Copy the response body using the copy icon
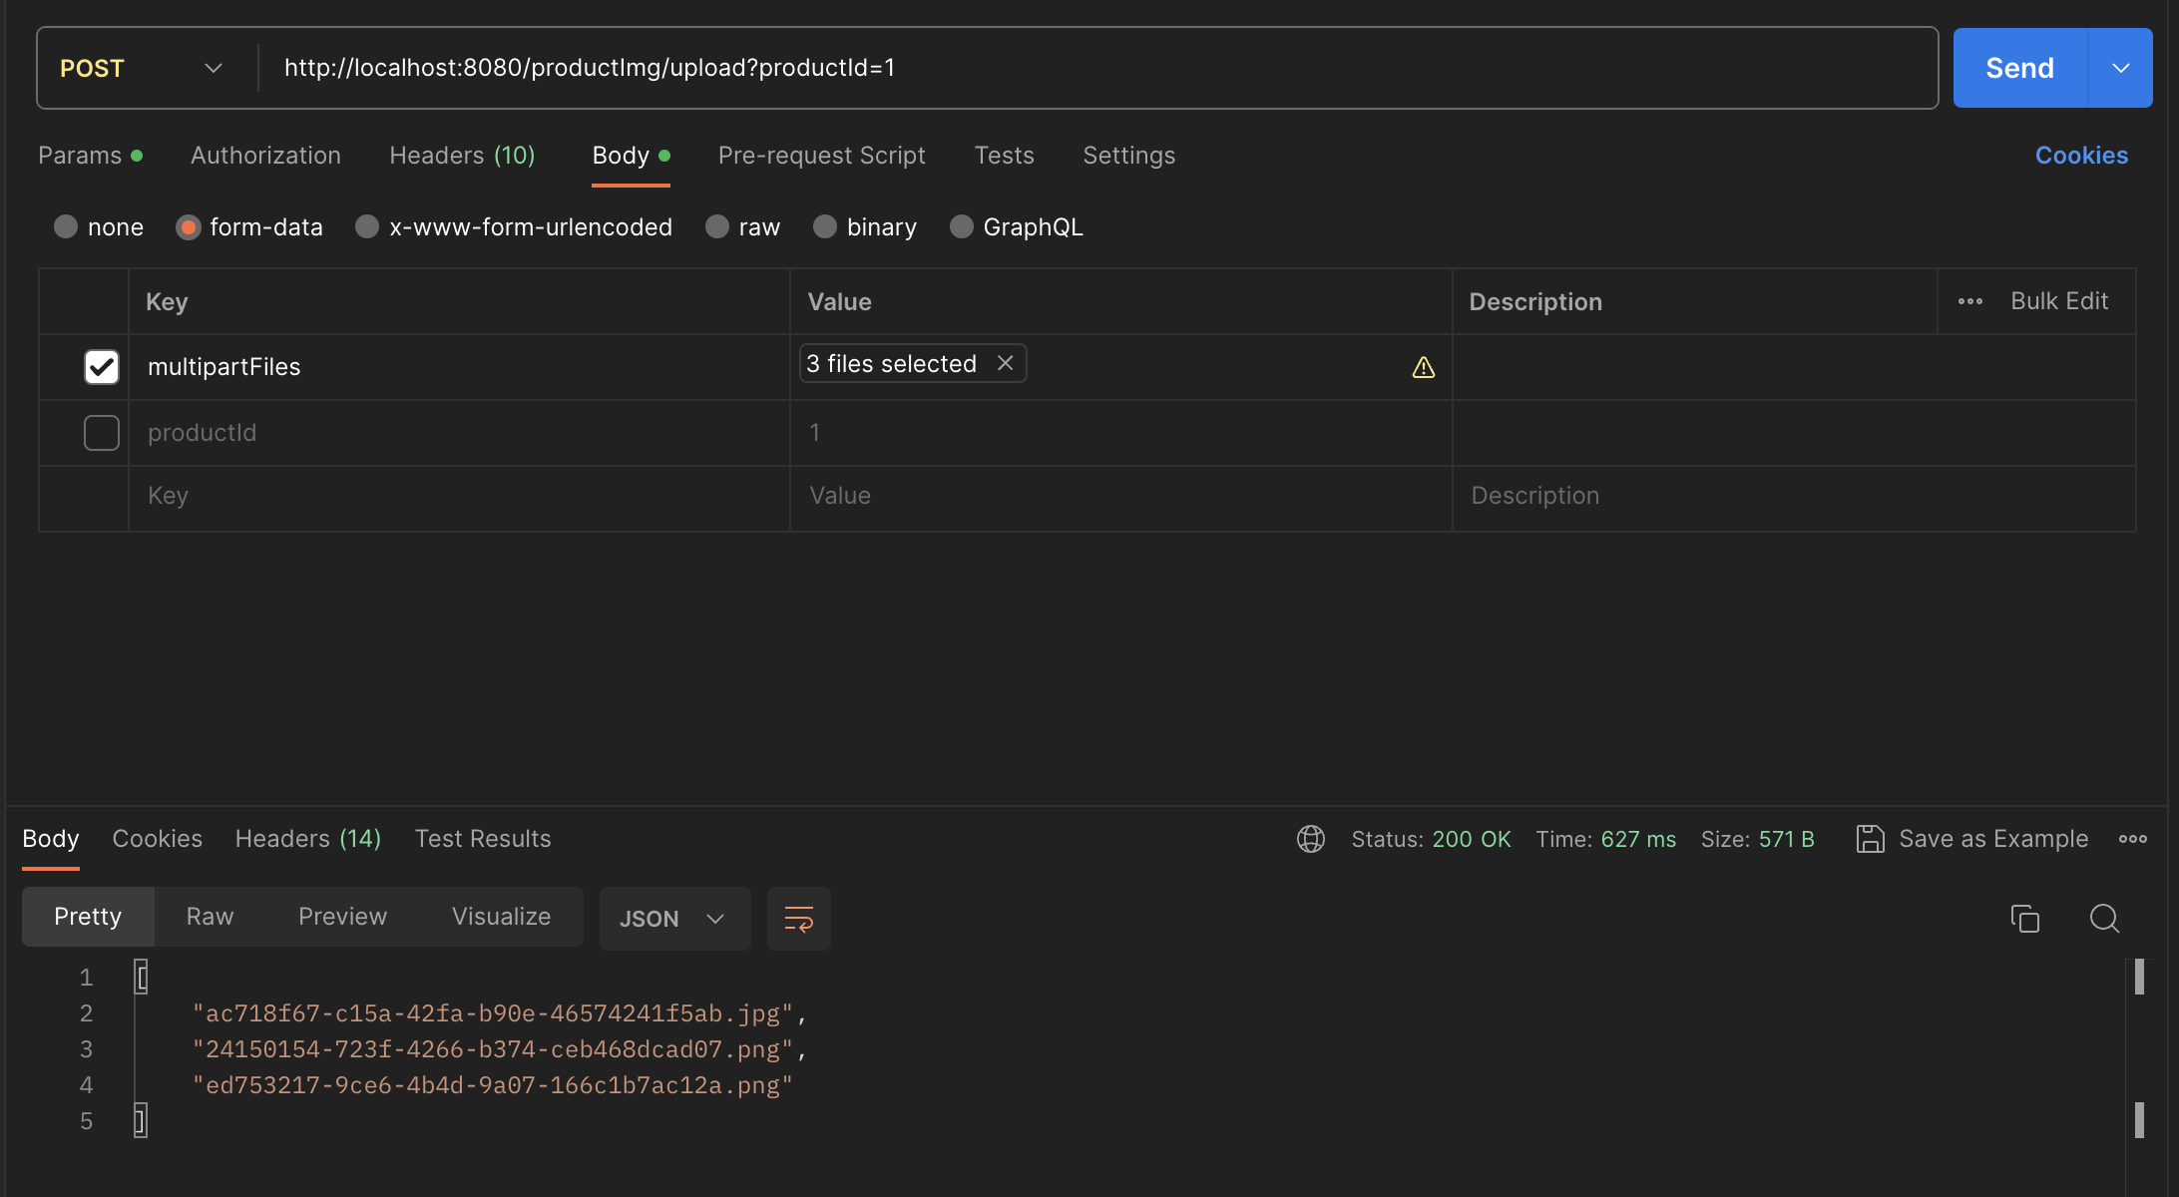 coord(2024,919)
